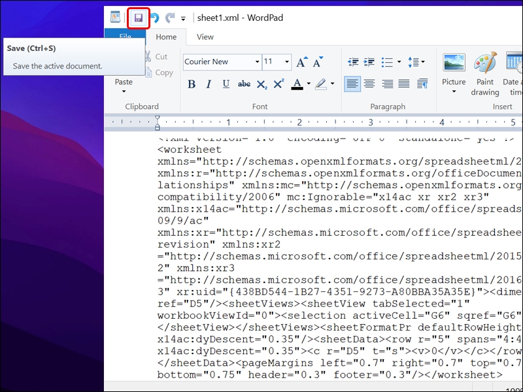Click the Redo arrow icon
Viewport: 523px width, 392px height.
tap(170, 18)
